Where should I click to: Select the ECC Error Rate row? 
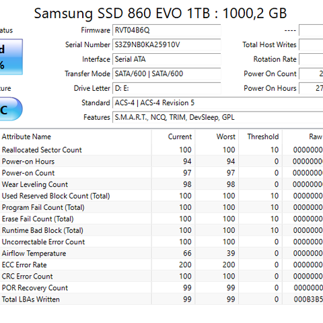tap(161, 264)
